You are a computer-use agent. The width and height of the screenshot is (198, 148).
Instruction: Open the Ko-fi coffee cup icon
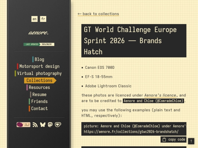[58, 125]
